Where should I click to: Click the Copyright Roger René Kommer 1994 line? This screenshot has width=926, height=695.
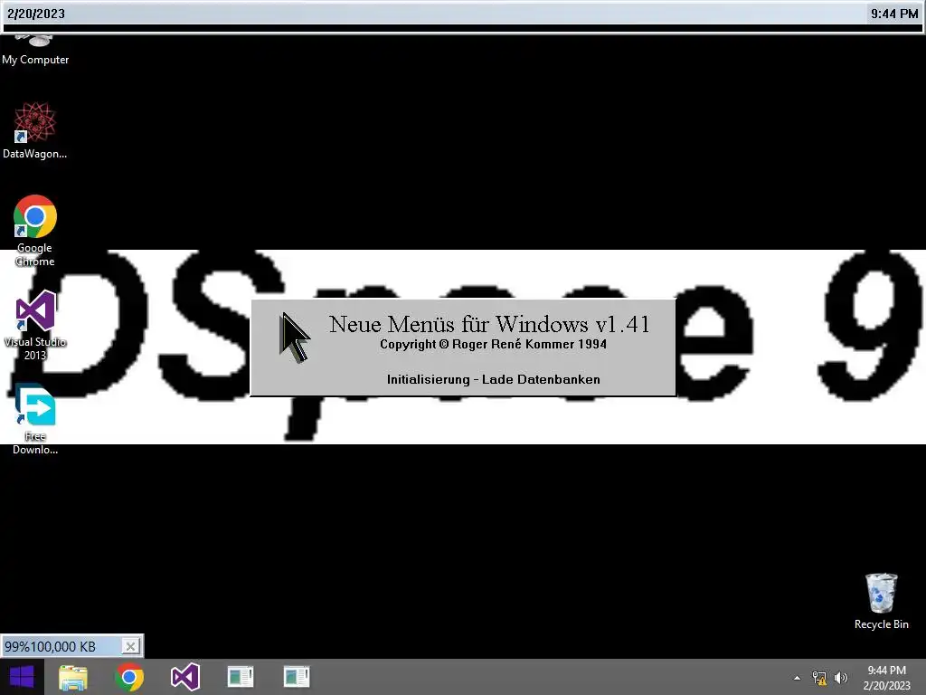pyautogui.click(x=493, y=344)
